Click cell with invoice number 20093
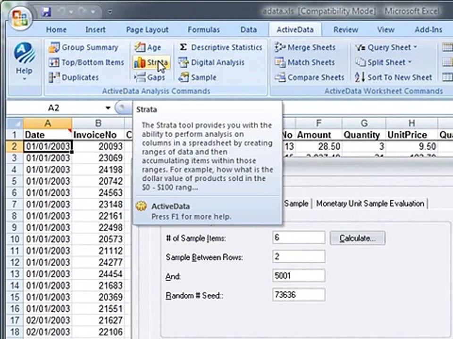 [x=98, y=146]
